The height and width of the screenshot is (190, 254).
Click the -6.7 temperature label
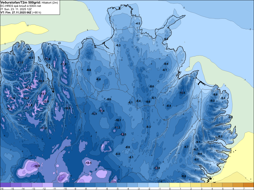(x=29, y=49)
